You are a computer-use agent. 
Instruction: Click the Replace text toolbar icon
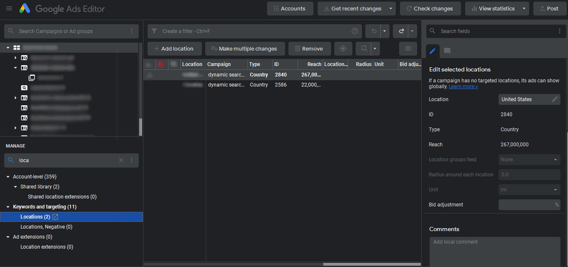[x=364, y=48]
